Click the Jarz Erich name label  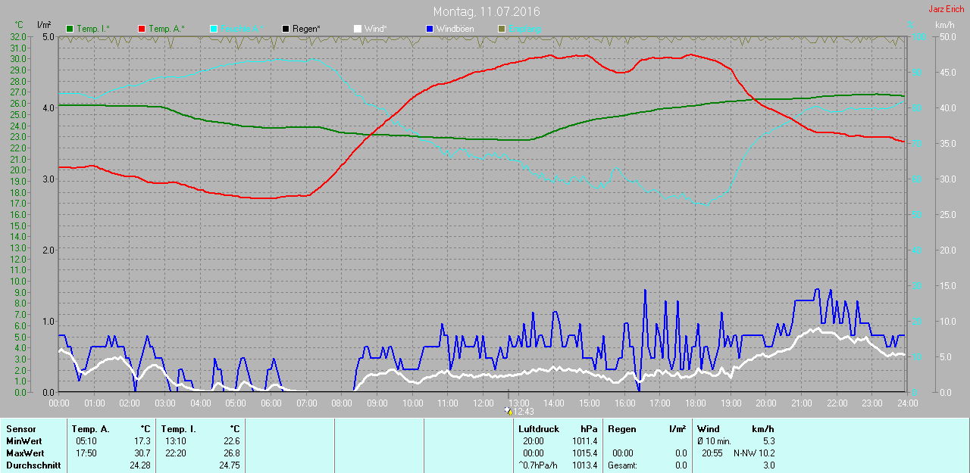click(x=947, y=9)
